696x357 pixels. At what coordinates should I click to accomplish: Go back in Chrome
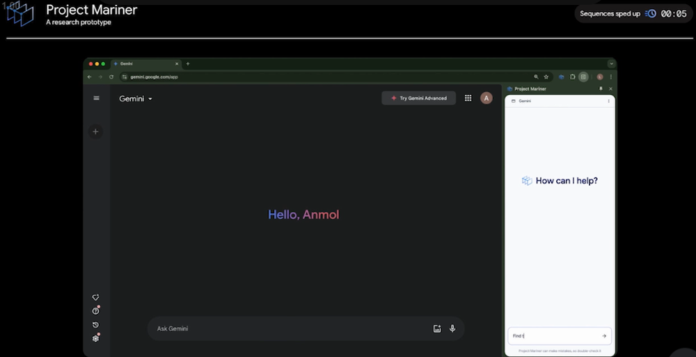coord(89,77)
